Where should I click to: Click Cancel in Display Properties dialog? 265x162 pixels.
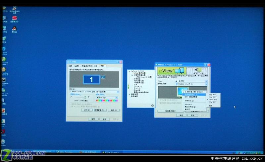(105, 119)
